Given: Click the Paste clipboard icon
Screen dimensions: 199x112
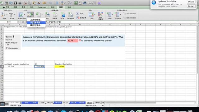Looking at the screenshot, I should pos(34,3).
